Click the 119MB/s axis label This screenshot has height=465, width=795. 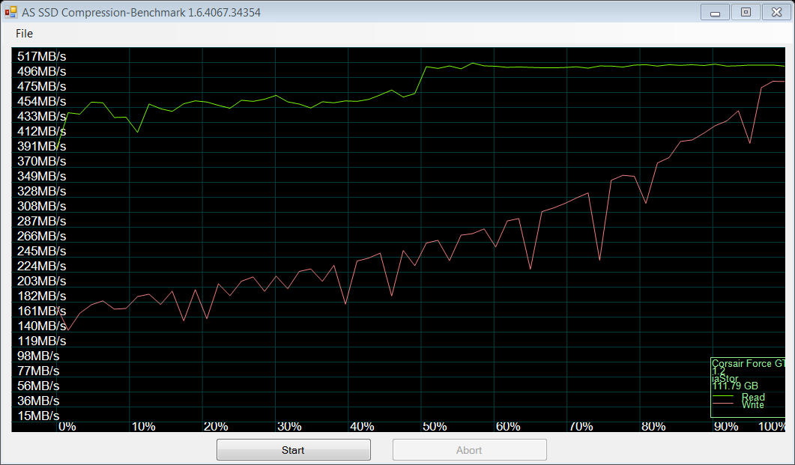pos(41,341)
